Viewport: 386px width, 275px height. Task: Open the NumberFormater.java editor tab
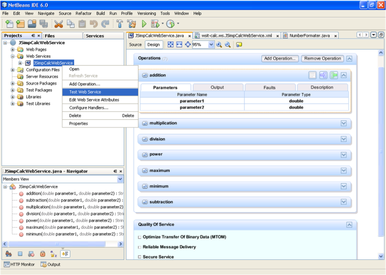[309, 35]
